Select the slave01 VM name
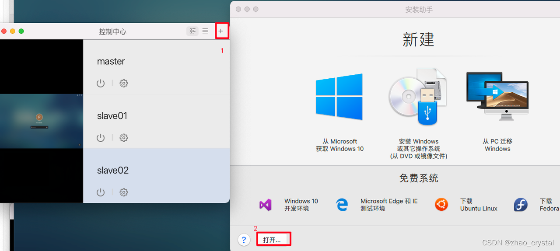Viewport: 560px width, 251px height. coord(112,116)
